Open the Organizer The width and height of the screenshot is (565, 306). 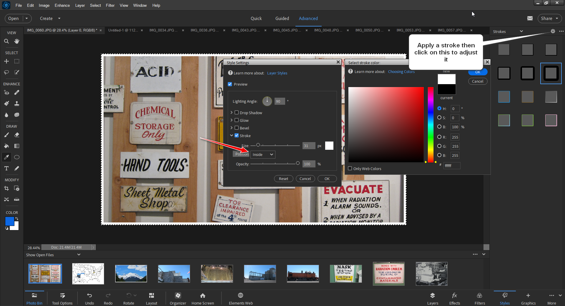(x=178, y=298)
